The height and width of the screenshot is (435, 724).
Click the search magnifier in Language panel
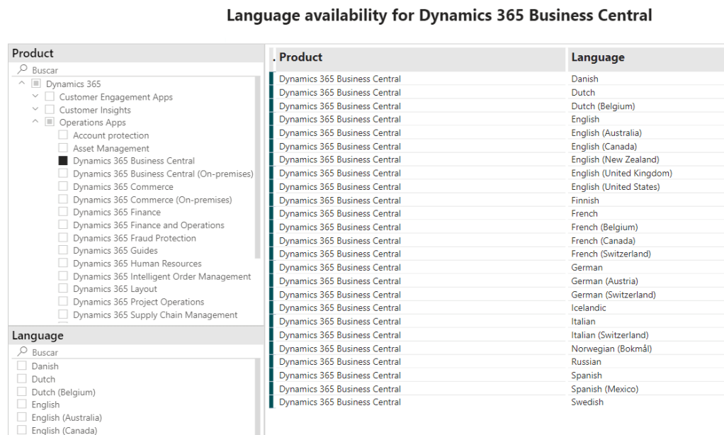coord(23,352)
